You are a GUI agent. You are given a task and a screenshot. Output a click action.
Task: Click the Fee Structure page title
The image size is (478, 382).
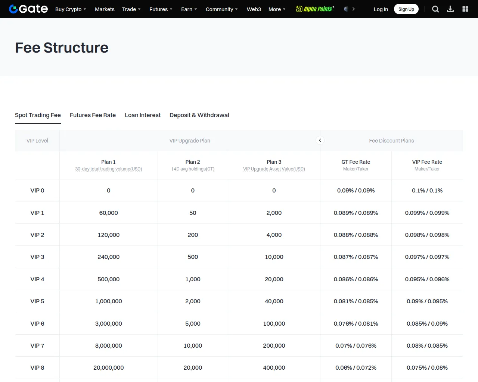(62, 48)
